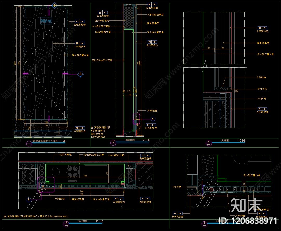Click the PT 01 tag in A detail
This screenshot has width=281, height=231.
click(262, 109)
